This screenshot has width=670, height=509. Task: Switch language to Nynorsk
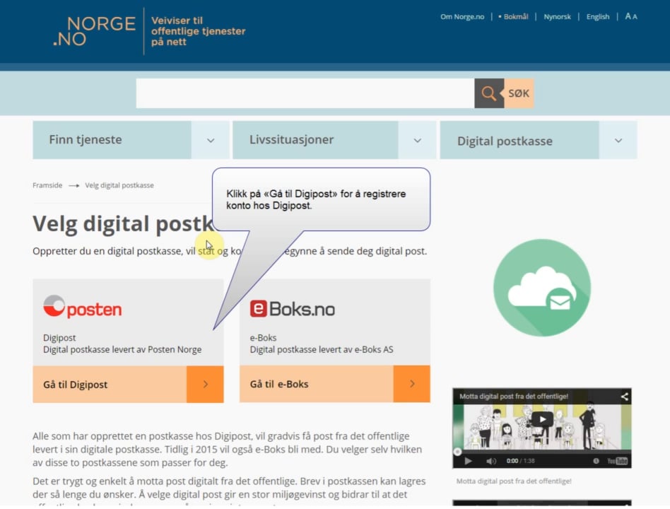pyautogui.click(x=557, y=17)
